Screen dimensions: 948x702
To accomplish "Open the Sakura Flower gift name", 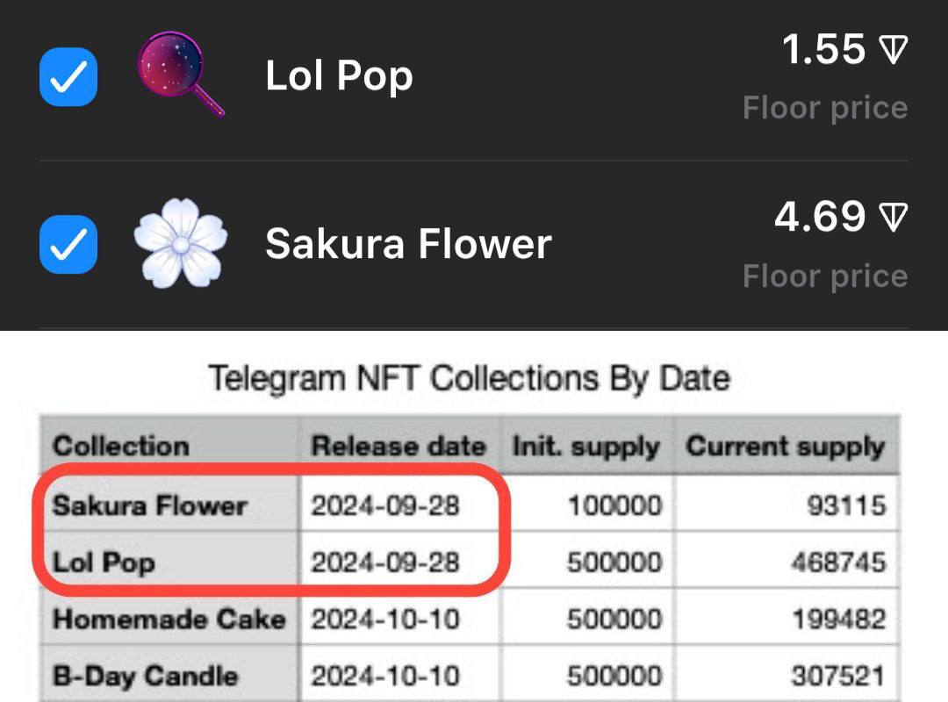I will (408, 244).
